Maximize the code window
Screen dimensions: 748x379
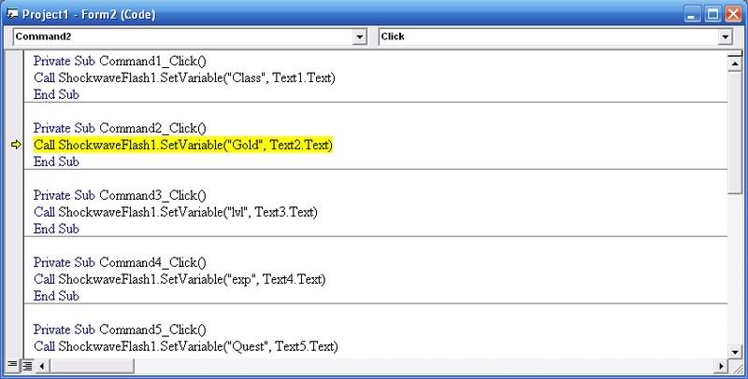712,14
